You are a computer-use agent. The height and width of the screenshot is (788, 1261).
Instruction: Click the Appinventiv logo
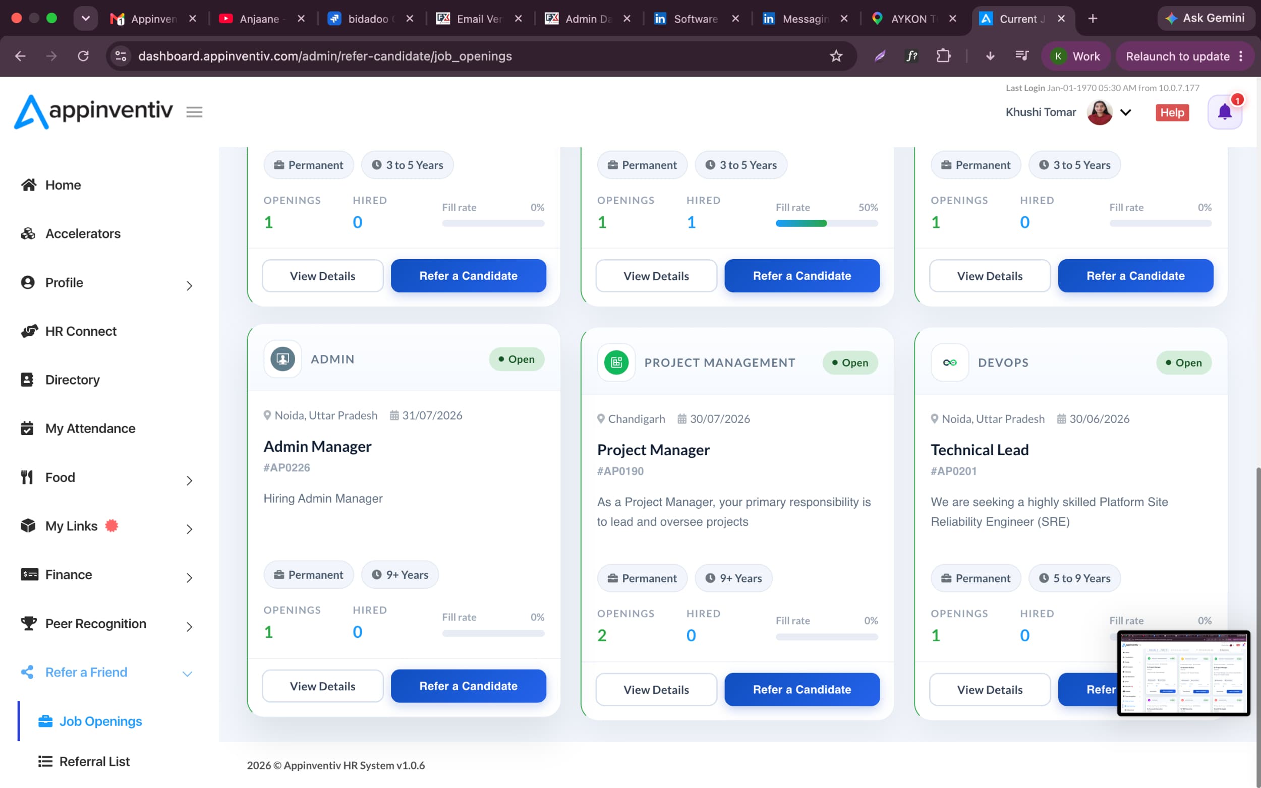[93, 111]
